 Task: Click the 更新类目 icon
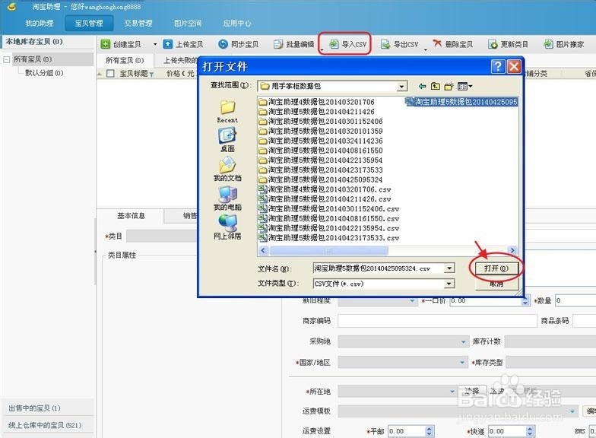tap(493, 44)
